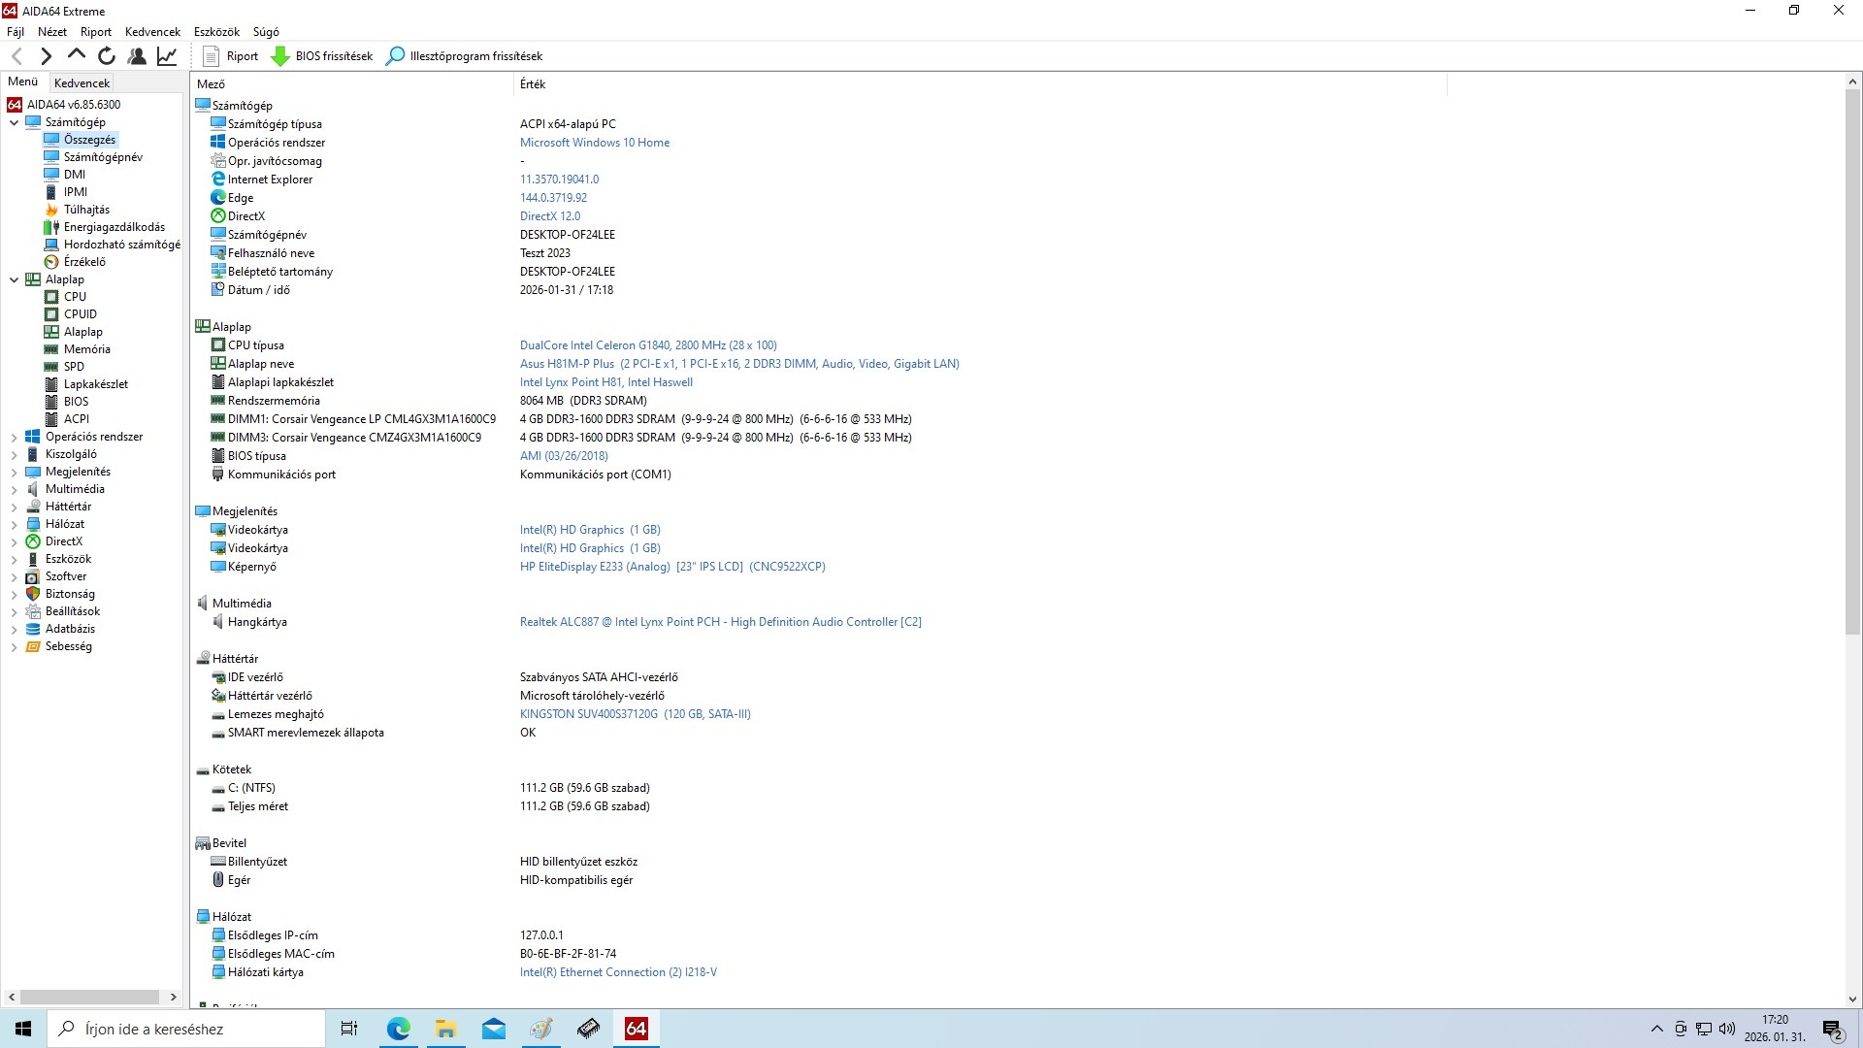This screenshot has height=1048, width=1863.
Task: Open Microsoft Edge from taskbar
Action: (x=399, y=1029)
